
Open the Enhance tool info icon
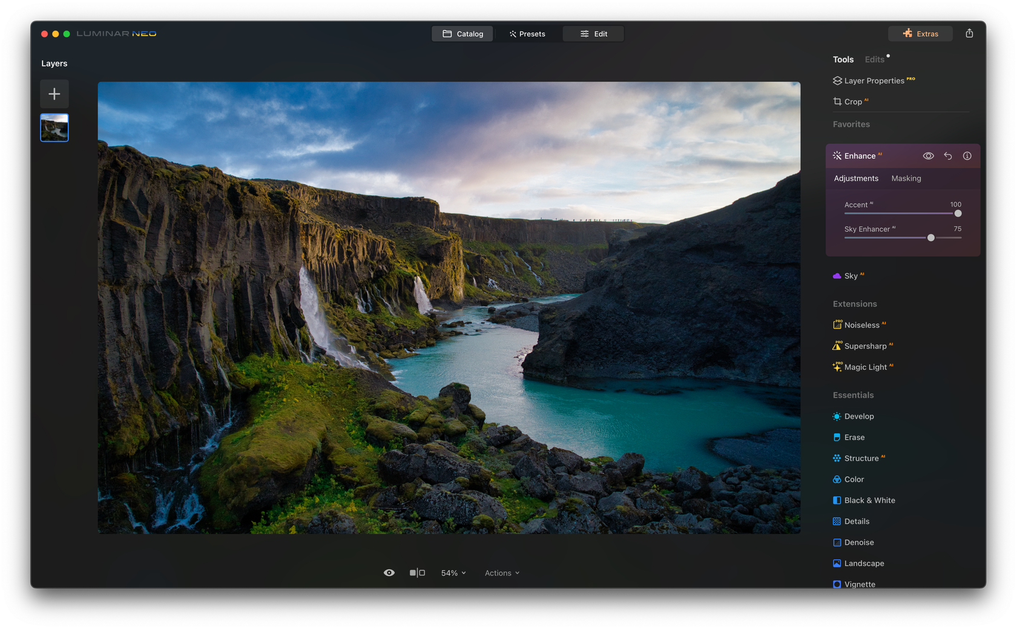(x=967, y=156)
